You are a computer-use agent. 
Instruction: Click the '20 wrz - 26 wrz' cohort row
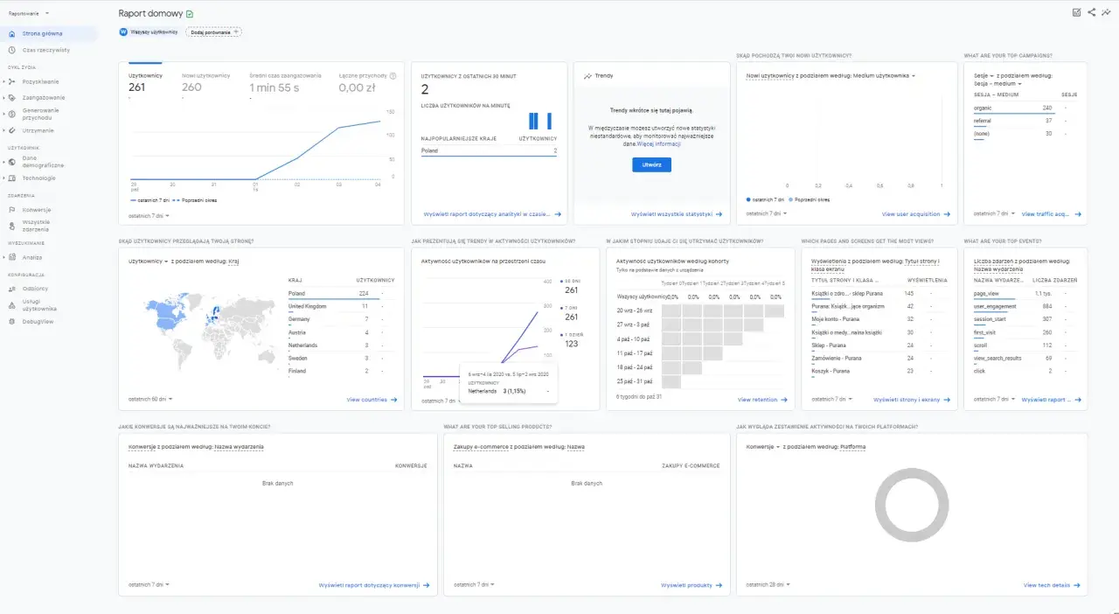(700, 310)
